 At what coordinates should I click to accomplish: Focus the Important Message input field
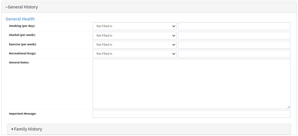click(191, 114)
